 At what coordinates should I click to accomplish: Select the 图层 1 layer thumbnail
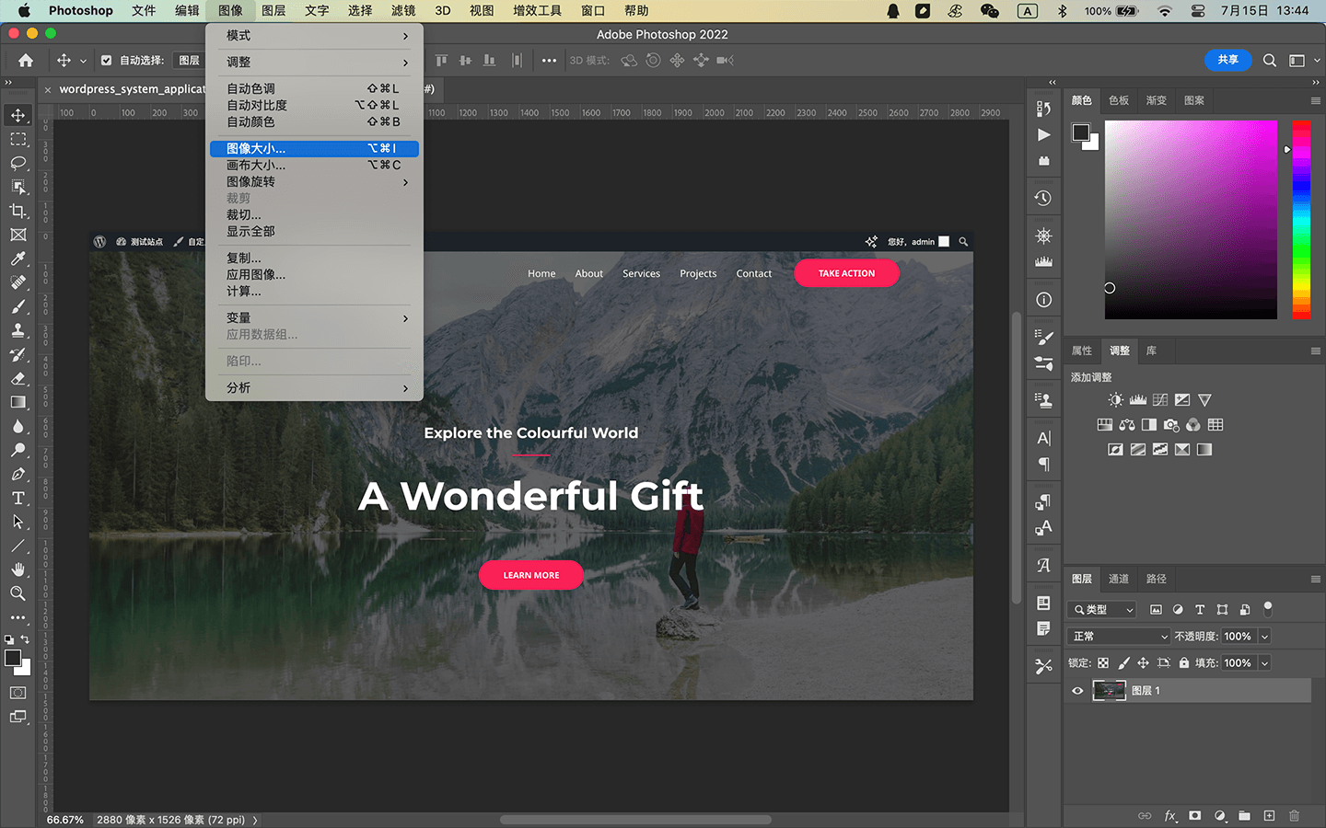pos(1109,691)
